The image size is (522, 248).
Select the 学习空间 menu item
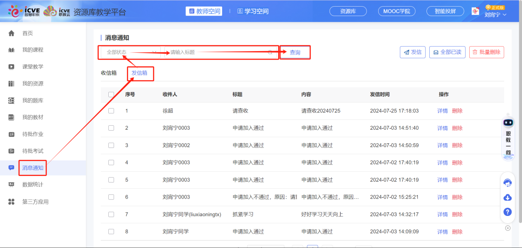point(253,11)
